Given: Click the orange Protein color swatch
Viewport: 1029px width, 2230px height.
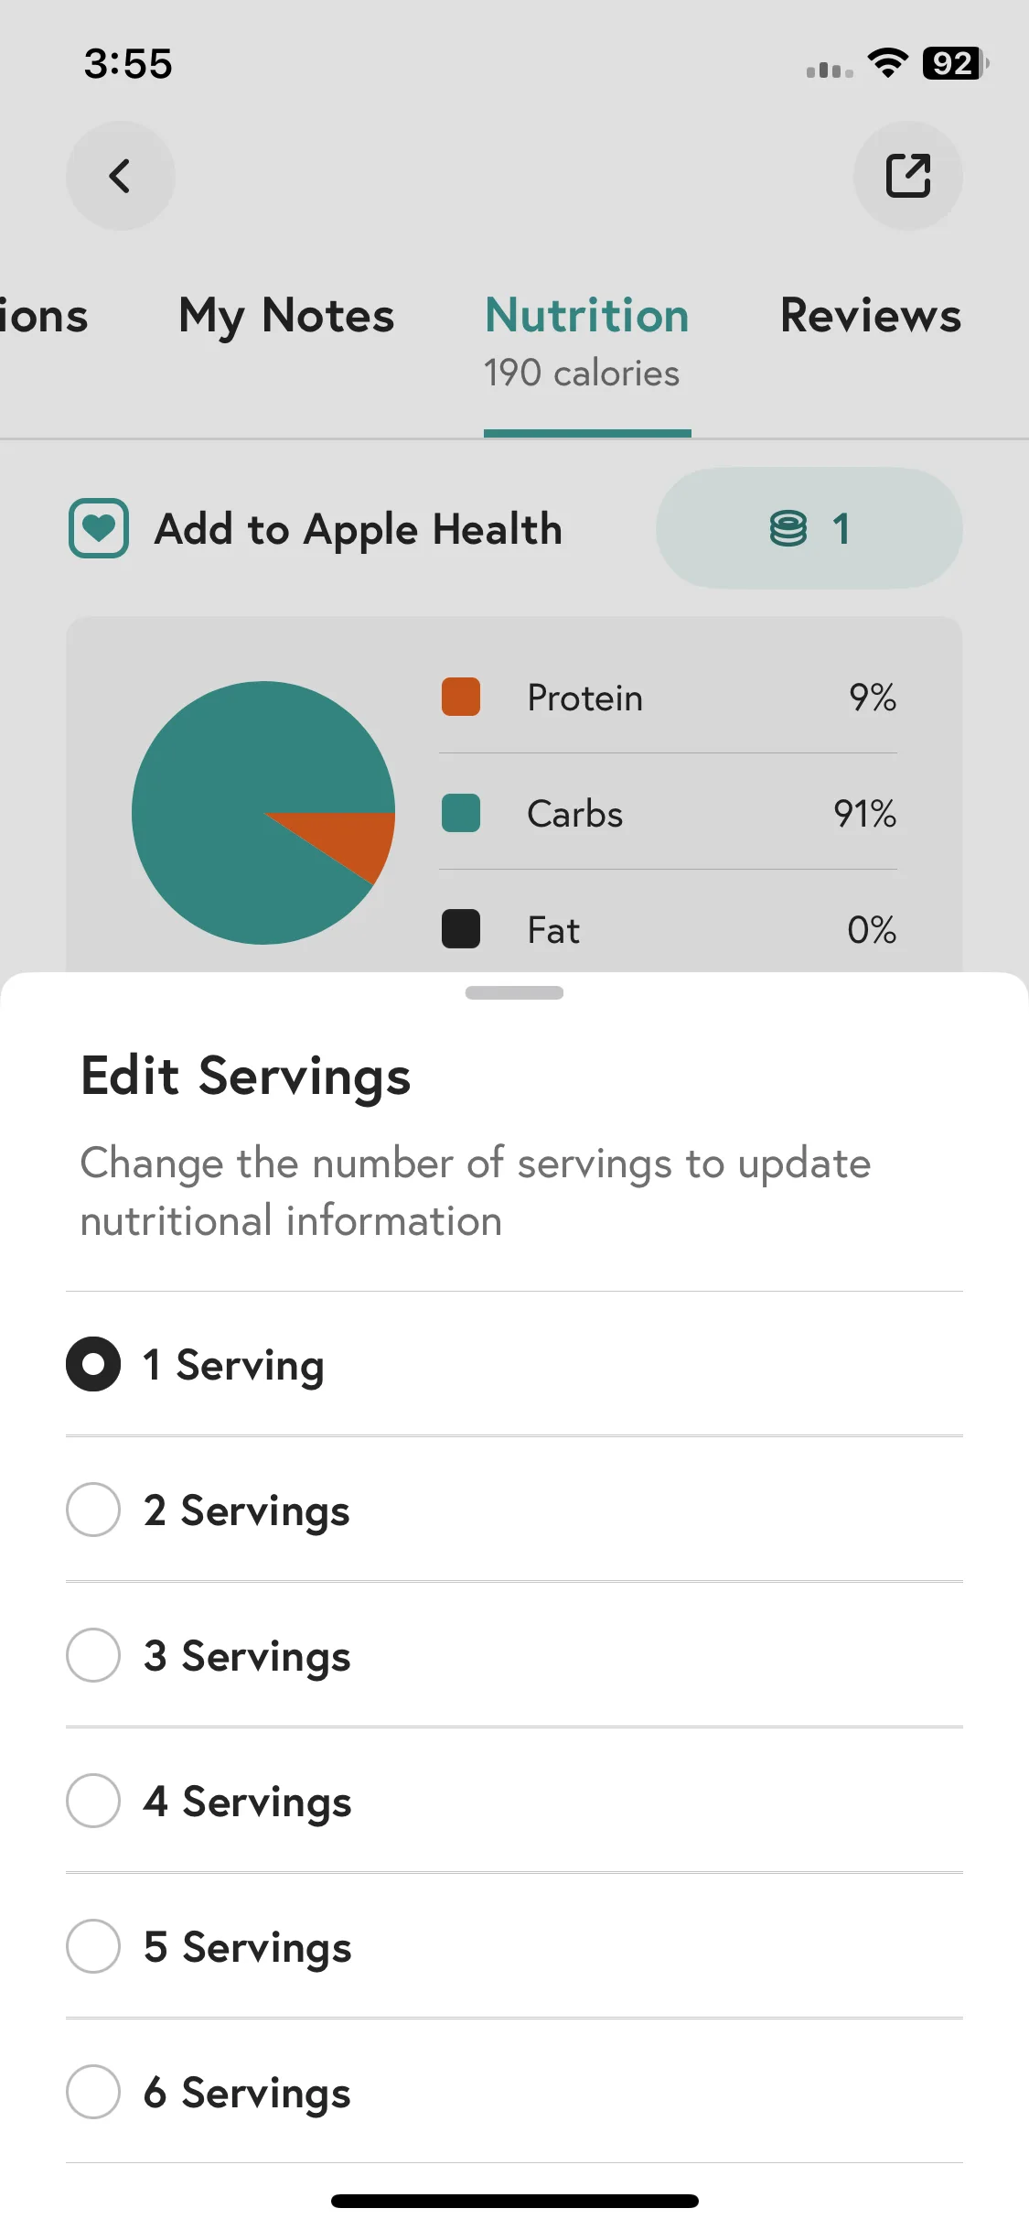Looking at the screenshot, I should pyautogui.click(x=461, y=697).
